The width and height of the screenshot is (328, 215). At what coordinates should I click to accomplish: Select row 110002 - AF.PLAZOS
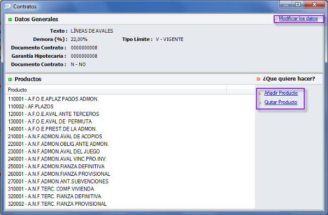click(130, 107)
